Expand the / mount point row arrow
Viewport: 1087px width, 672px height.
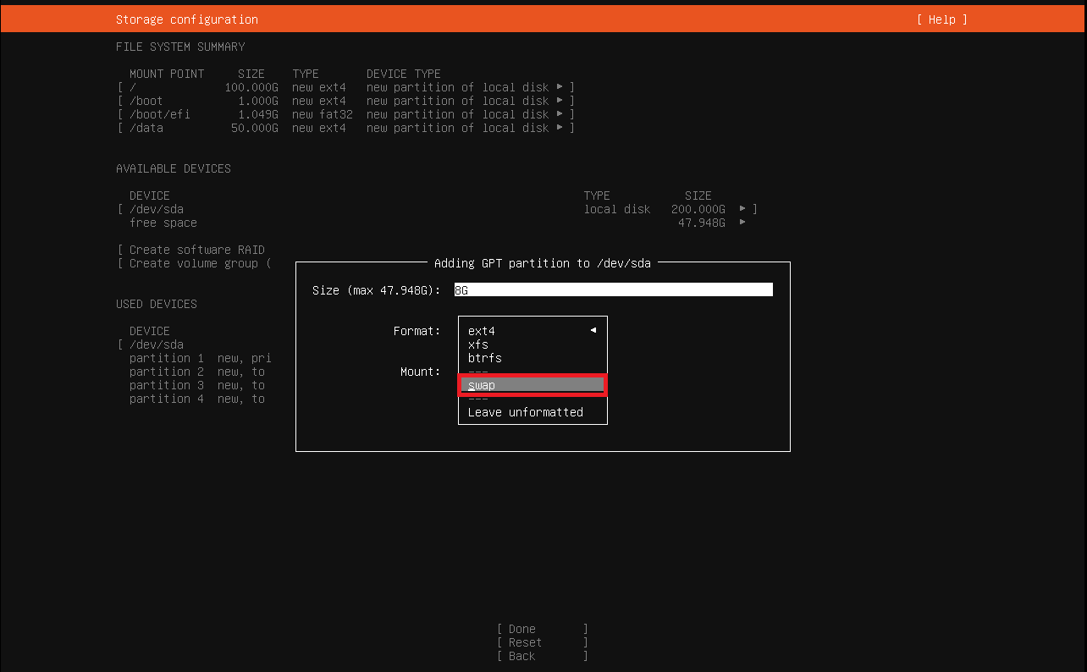pyautogui.click(x=560, y=87)
